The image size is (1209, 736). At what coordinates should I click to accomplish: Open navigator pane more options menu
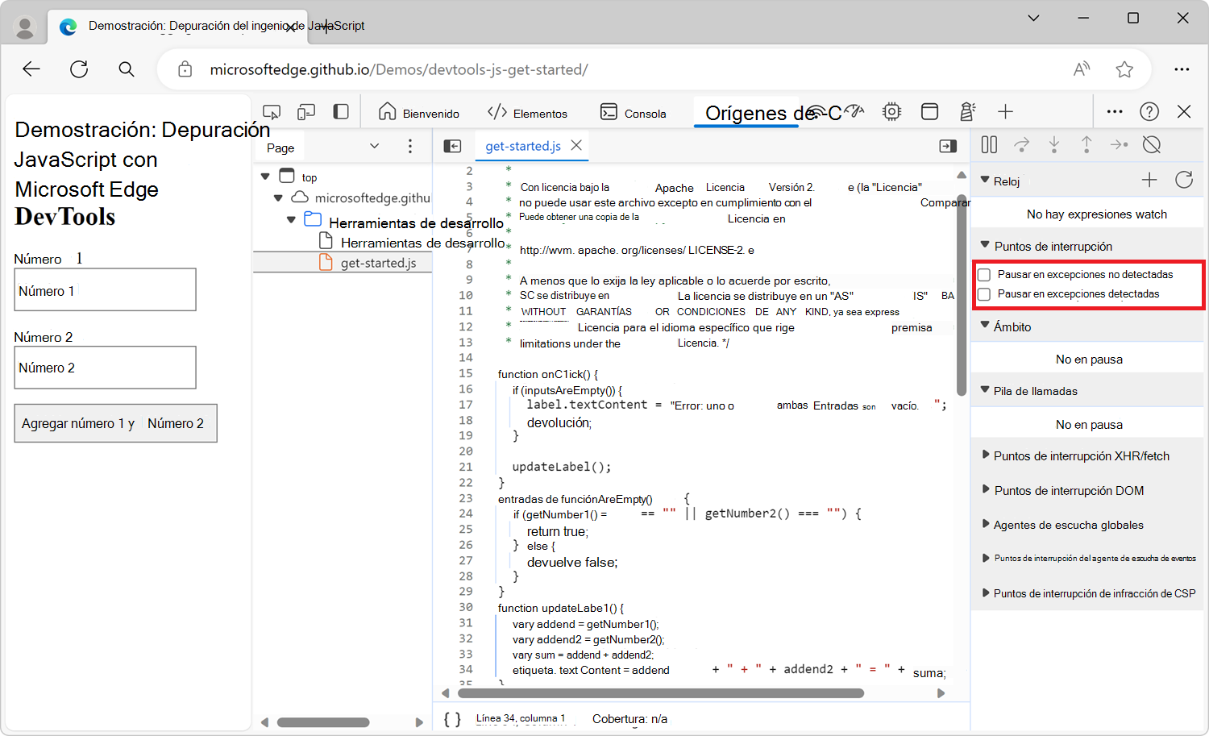click(x=410, y=146)
